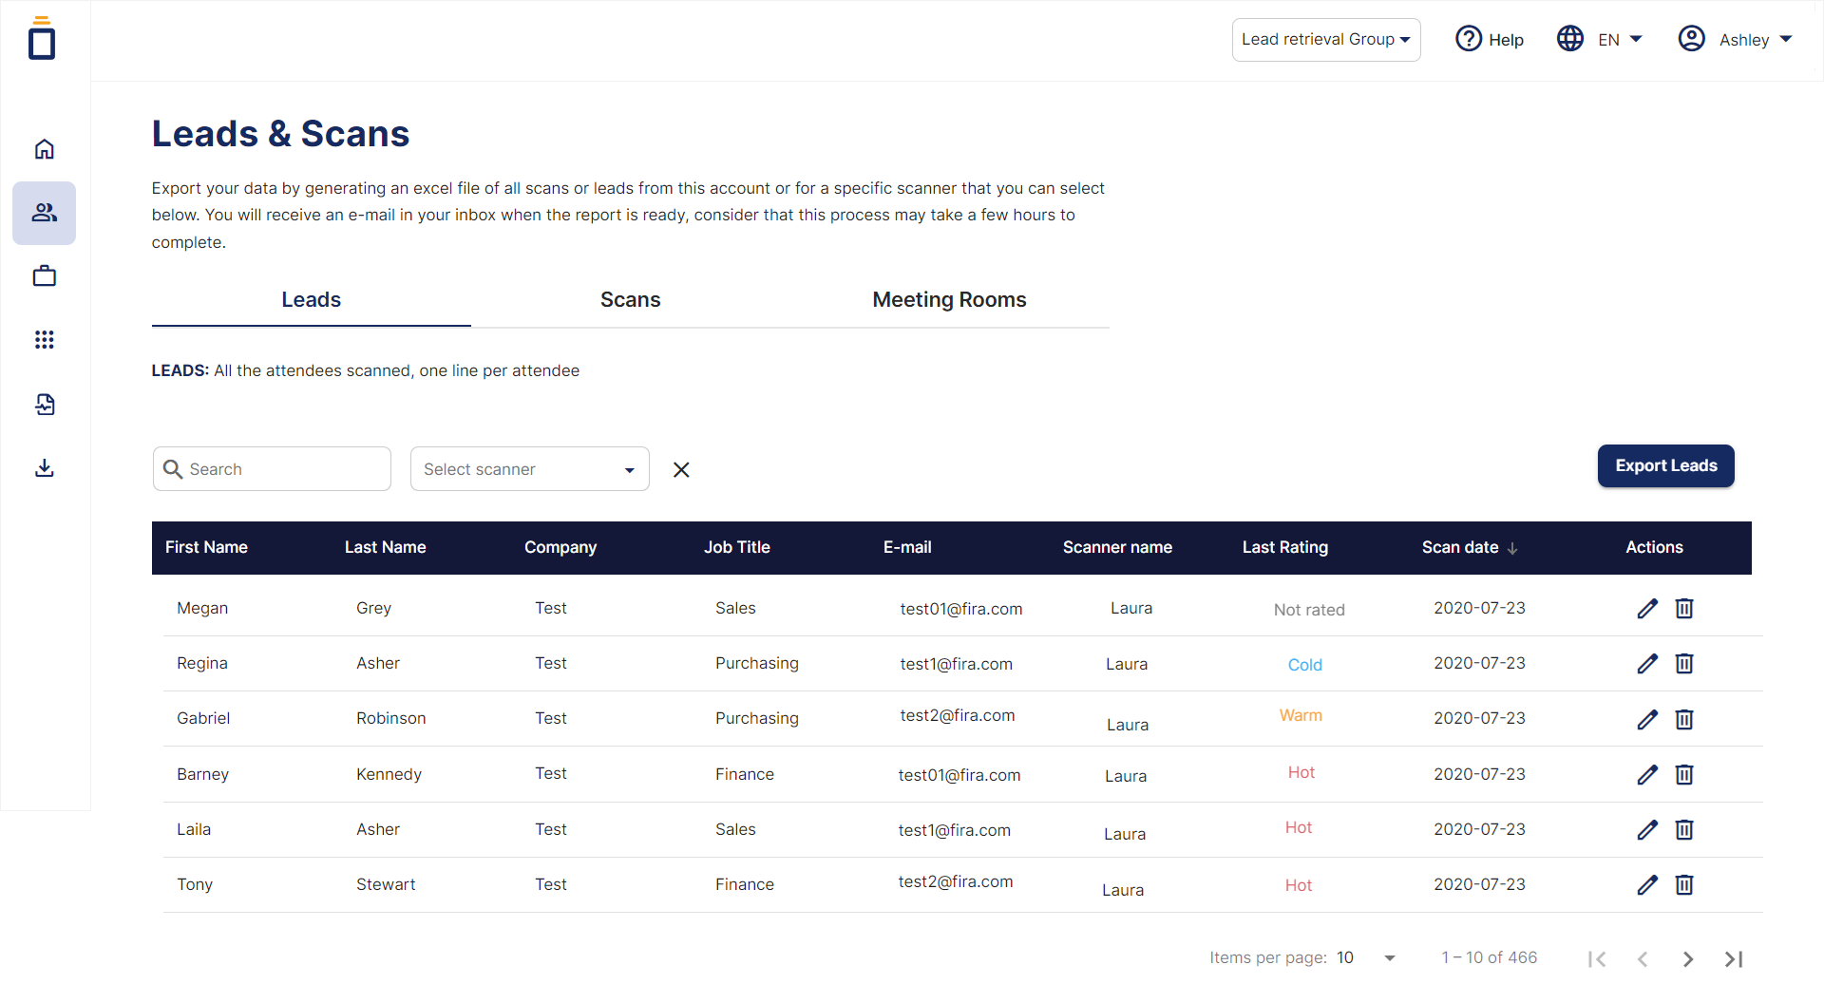This screenshot has height=1003, width=1824.
Task: Switch to the Leads tab
Action: (x=312, y=300)
